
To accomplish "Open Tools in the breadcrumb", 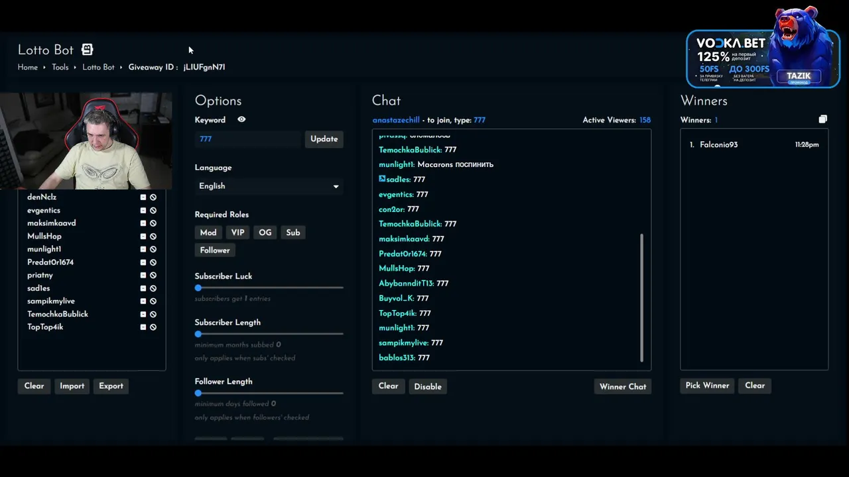I will point(60,68).
